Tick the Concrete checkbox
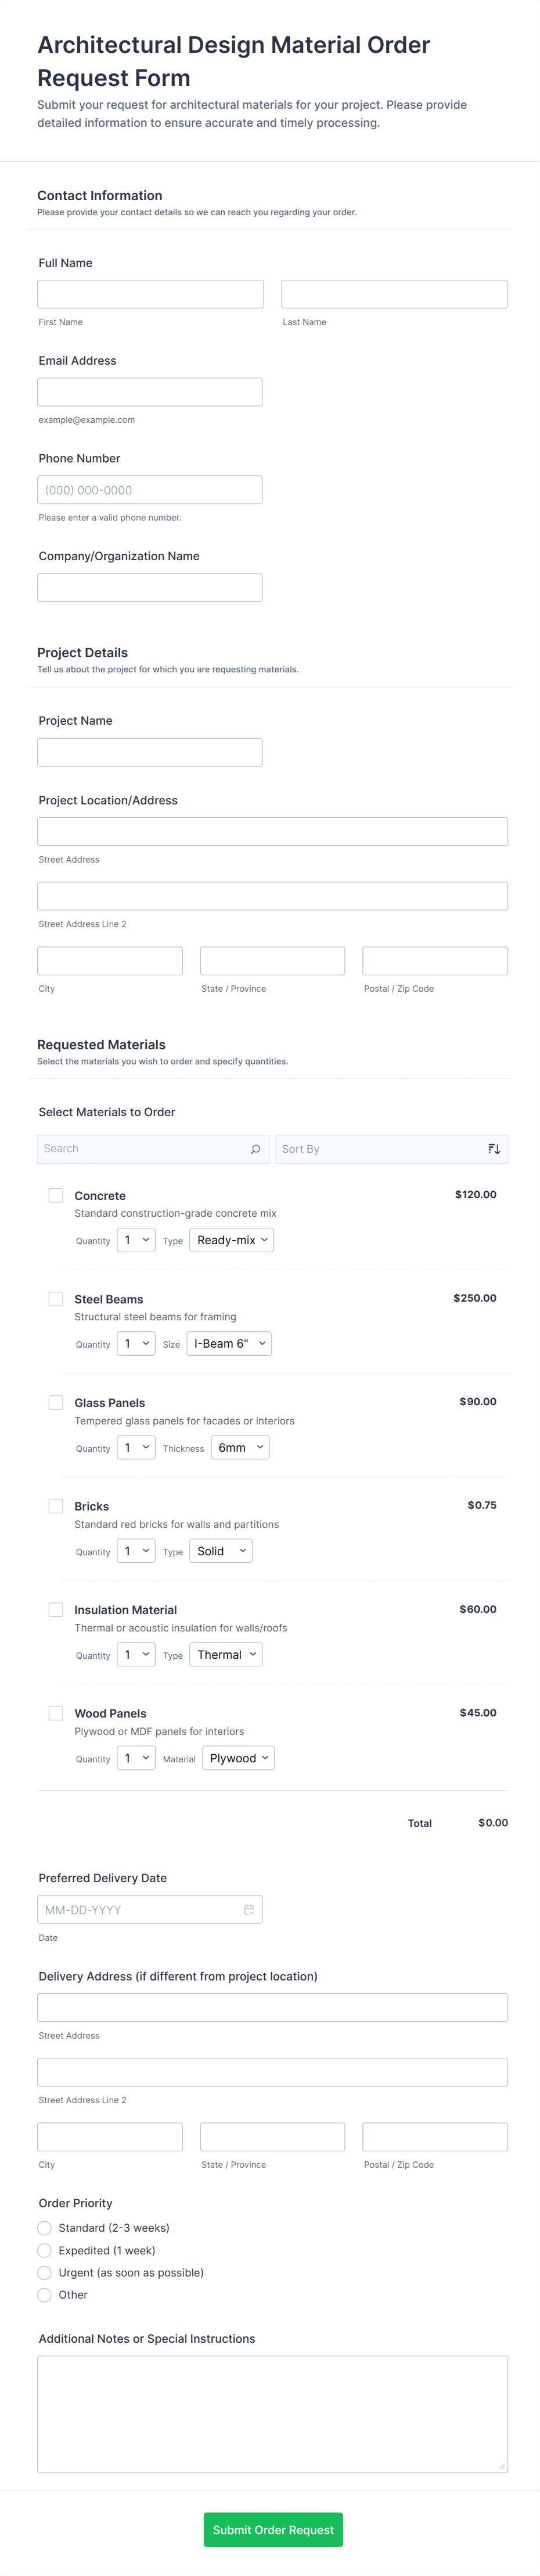The image size is (540, 2576). click(56, 1195)
